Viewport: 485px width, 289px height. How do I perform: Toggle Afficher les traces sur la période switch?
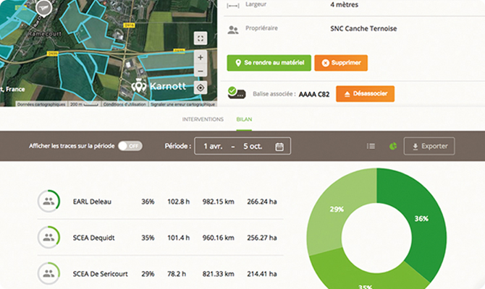tap(130, 146)
